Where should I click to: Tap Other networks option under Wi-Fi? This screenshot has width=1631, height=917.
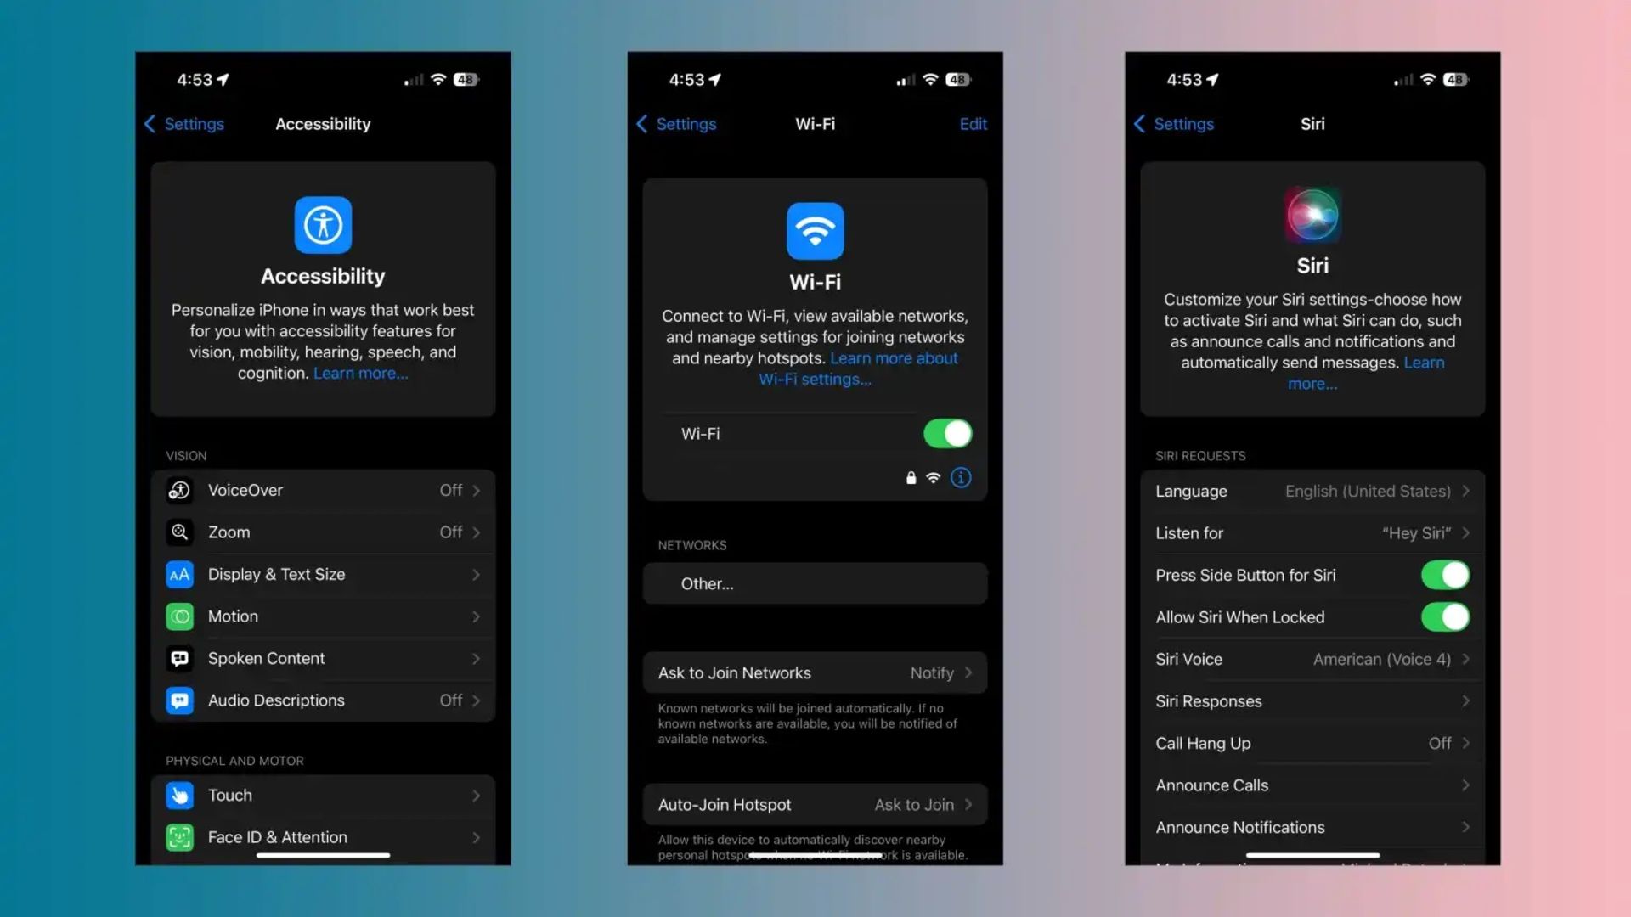click(x=813, y=583)
